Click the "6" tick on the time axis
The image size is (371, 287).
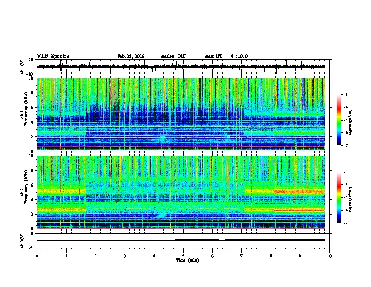click(x=213, y=256)
